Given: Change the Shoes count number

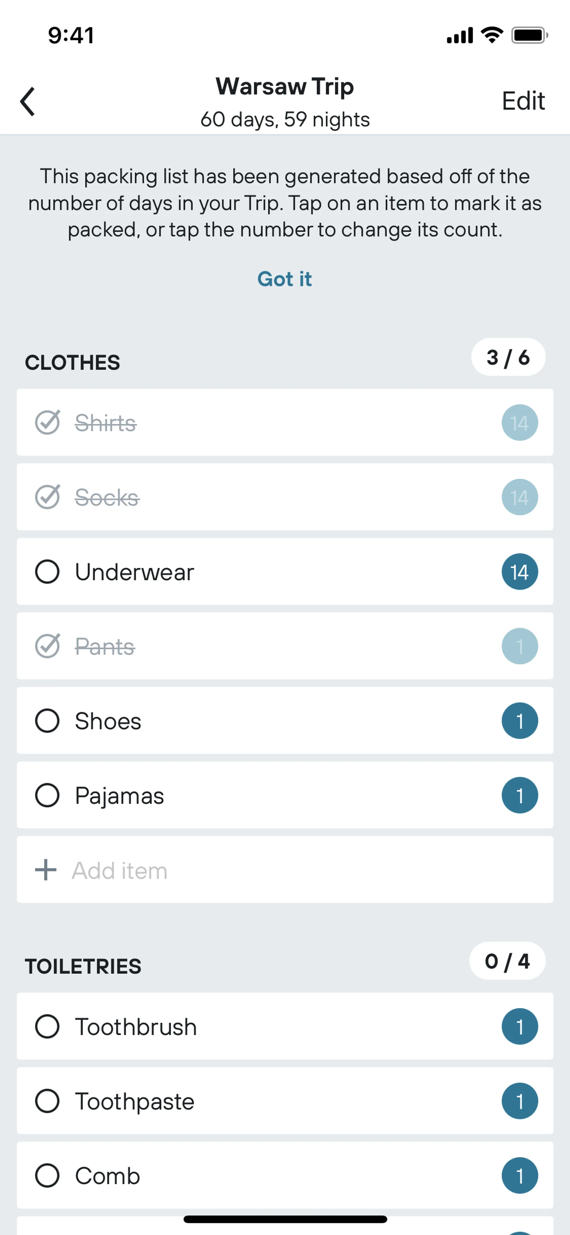Looking at the screenshot, I should (x=520, y=720).
